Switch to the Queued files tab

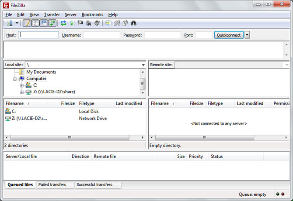click(x=20, y=184)
